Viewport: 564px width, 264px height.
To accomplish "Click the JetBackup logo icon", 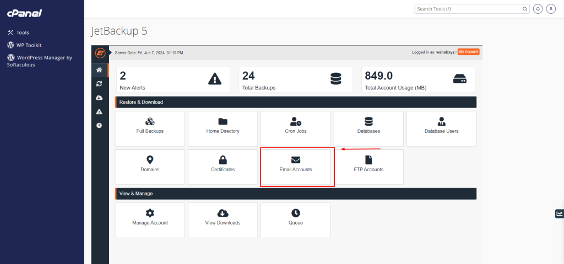I will pyautogui.click(x=100, y=53).
